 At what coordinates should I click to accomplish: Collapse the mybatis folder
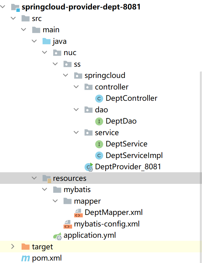point(45,189)
